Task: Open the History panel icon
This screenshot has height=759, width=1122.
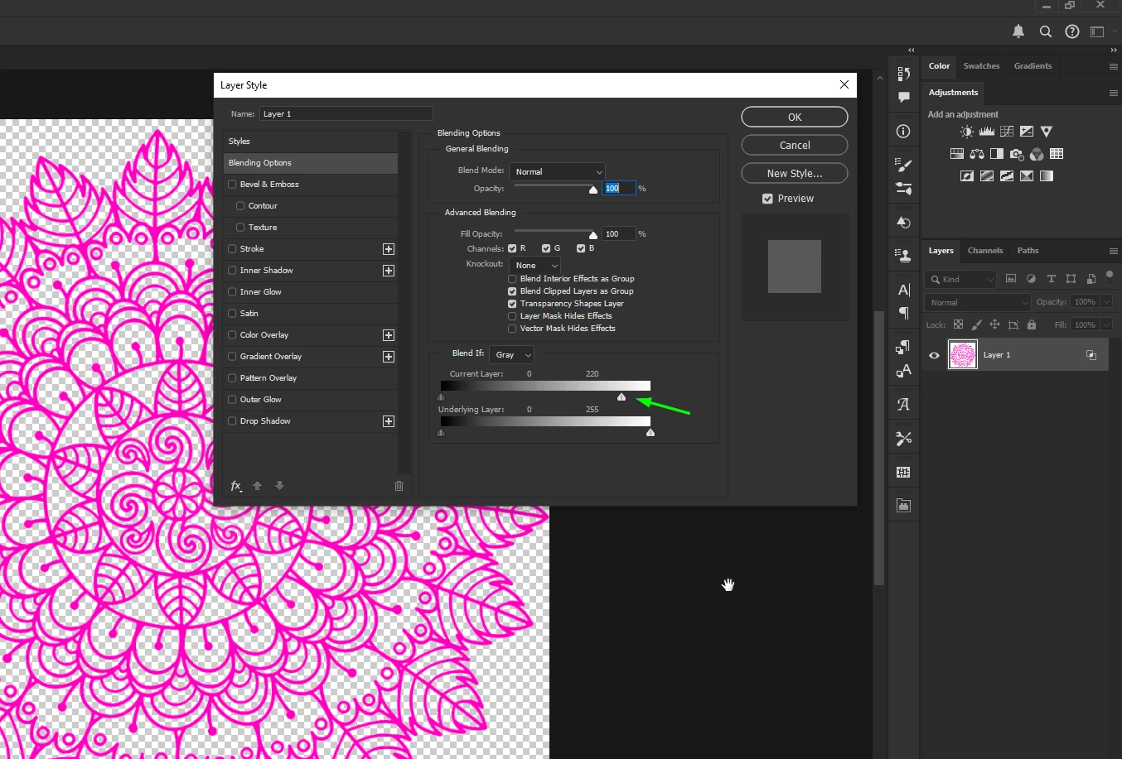Action: point(904,74)
